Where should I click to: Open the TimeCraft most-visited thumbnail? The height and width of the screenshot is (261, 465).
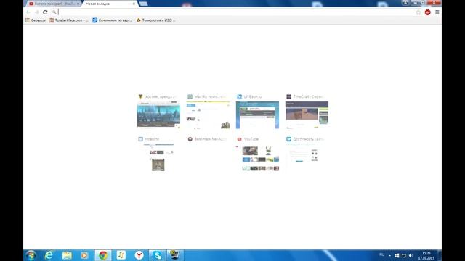(x=307, y=115)
